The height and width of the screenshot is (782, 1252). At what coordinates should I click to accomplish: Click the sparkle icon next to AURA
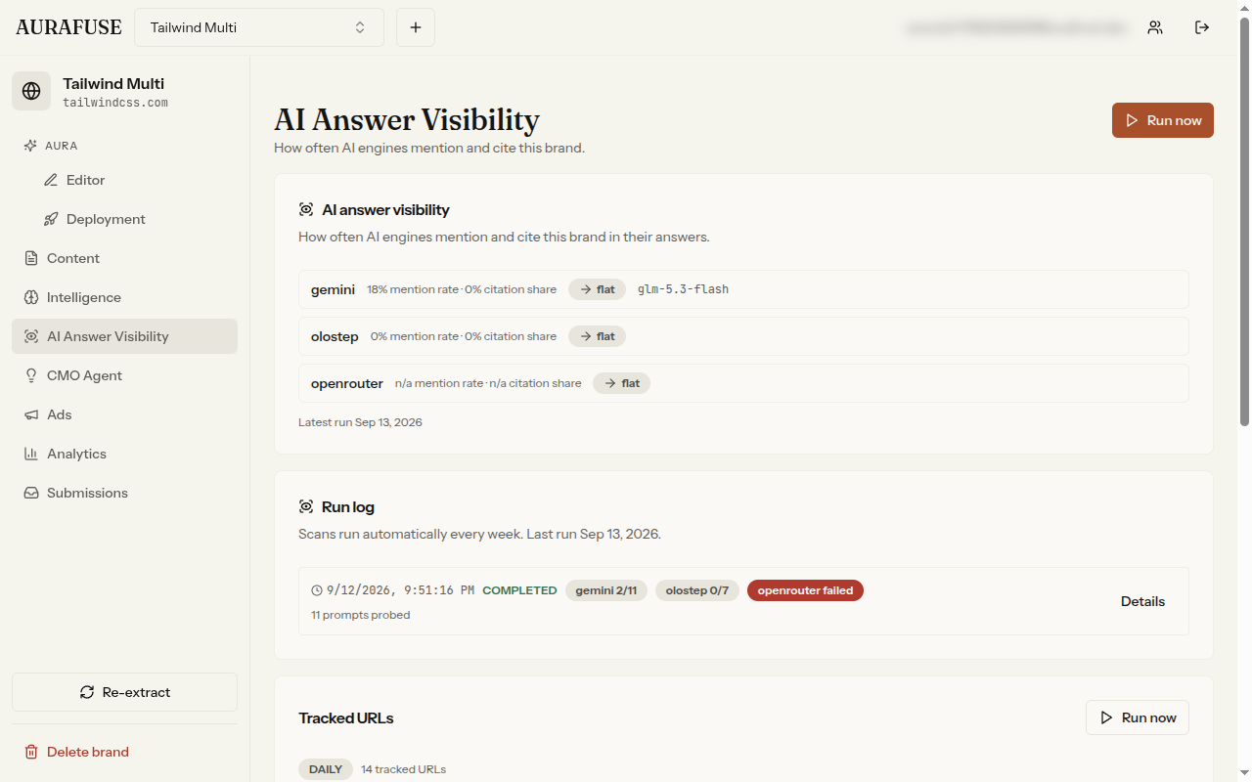click(x=30, y=146)
